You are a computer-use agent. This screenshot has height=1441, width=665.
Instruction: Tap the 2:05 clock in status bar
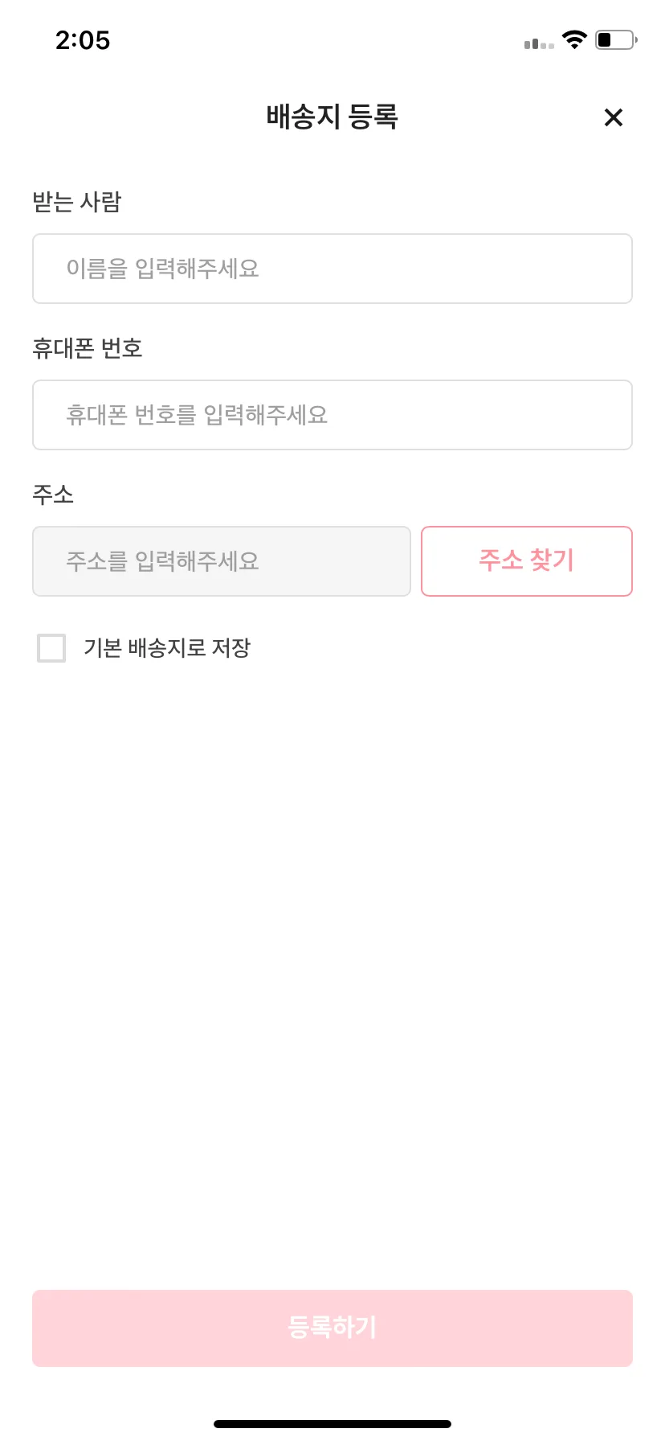point(83,40)
